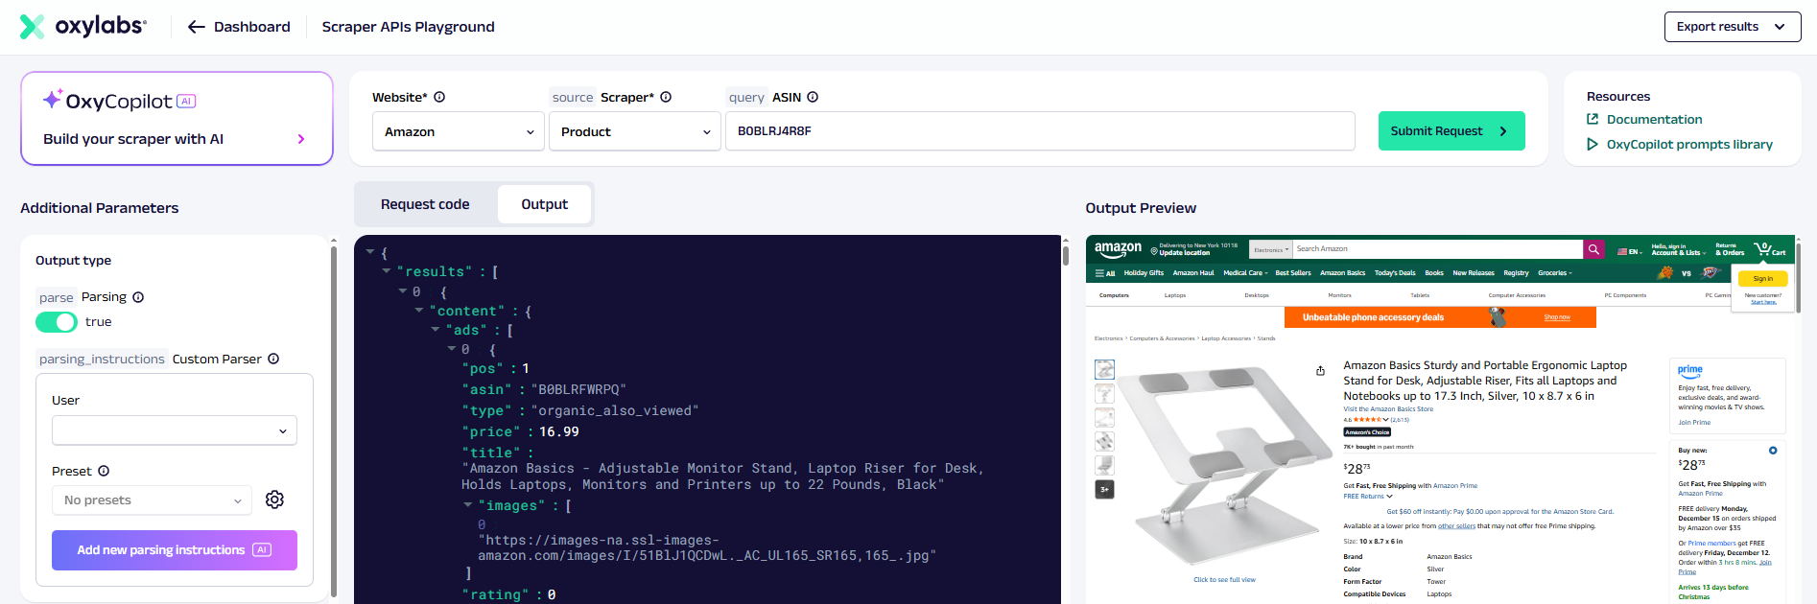Viewport: 1817px width, 604px height.
Task: Open preset settings gear icon
Action: click(274, 499)
